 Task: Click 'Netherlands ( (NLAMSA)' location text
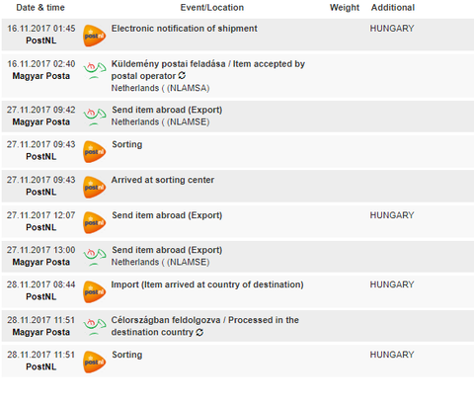coord(160,88)
